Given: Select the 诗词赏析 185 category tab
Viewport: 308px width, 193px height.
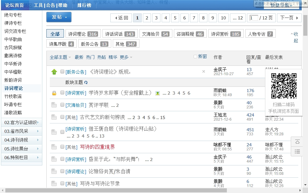Looking at the screenshot, I should [x=226, y=34].
